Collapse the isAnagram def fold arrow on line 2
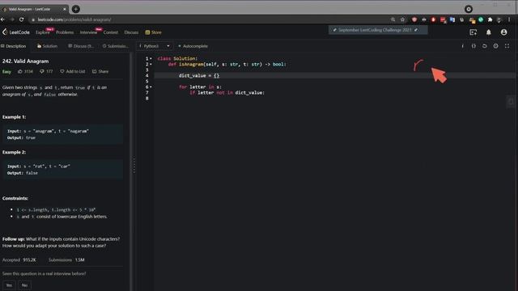Screen dimensions: 518x291 [151, 65]
